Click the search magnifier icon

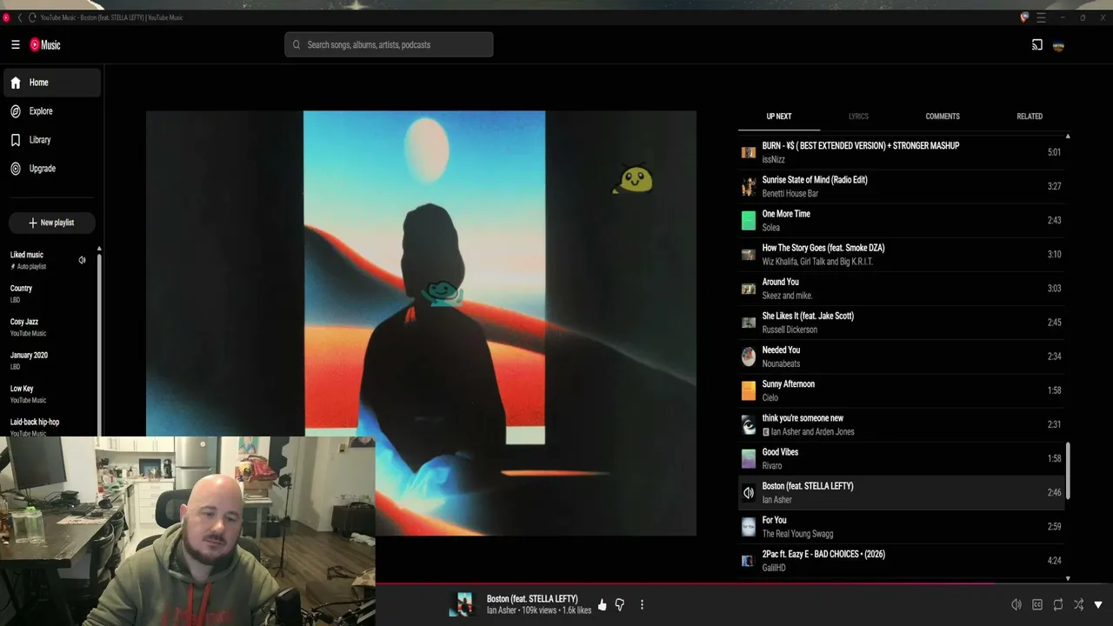click(297, 45)
